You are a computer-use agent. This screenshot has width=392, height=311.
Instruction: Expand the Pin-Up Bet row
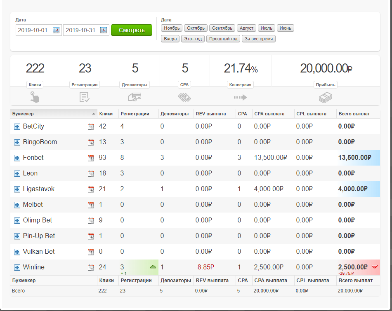click(x=17, y=236)
